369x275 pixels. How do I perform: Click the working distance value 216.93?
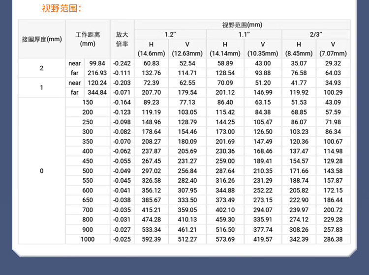coord(97,73)
